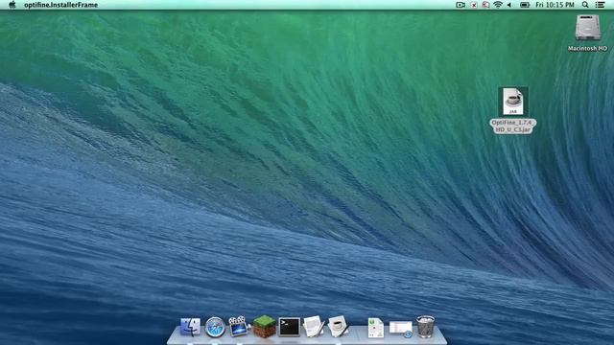Open the text editor app in Dock
The width and height of the screenshot is (614, 345).
314,326
